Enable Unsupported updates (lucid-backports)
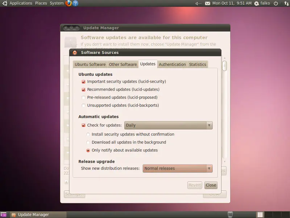The width and height of the screenshot is (290, 218). pyautogui.click(x=83, y=105)
